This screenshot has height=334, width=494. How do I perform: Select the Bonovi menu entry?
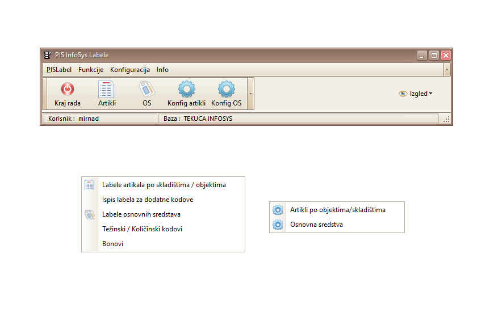[x=163, y=244]
